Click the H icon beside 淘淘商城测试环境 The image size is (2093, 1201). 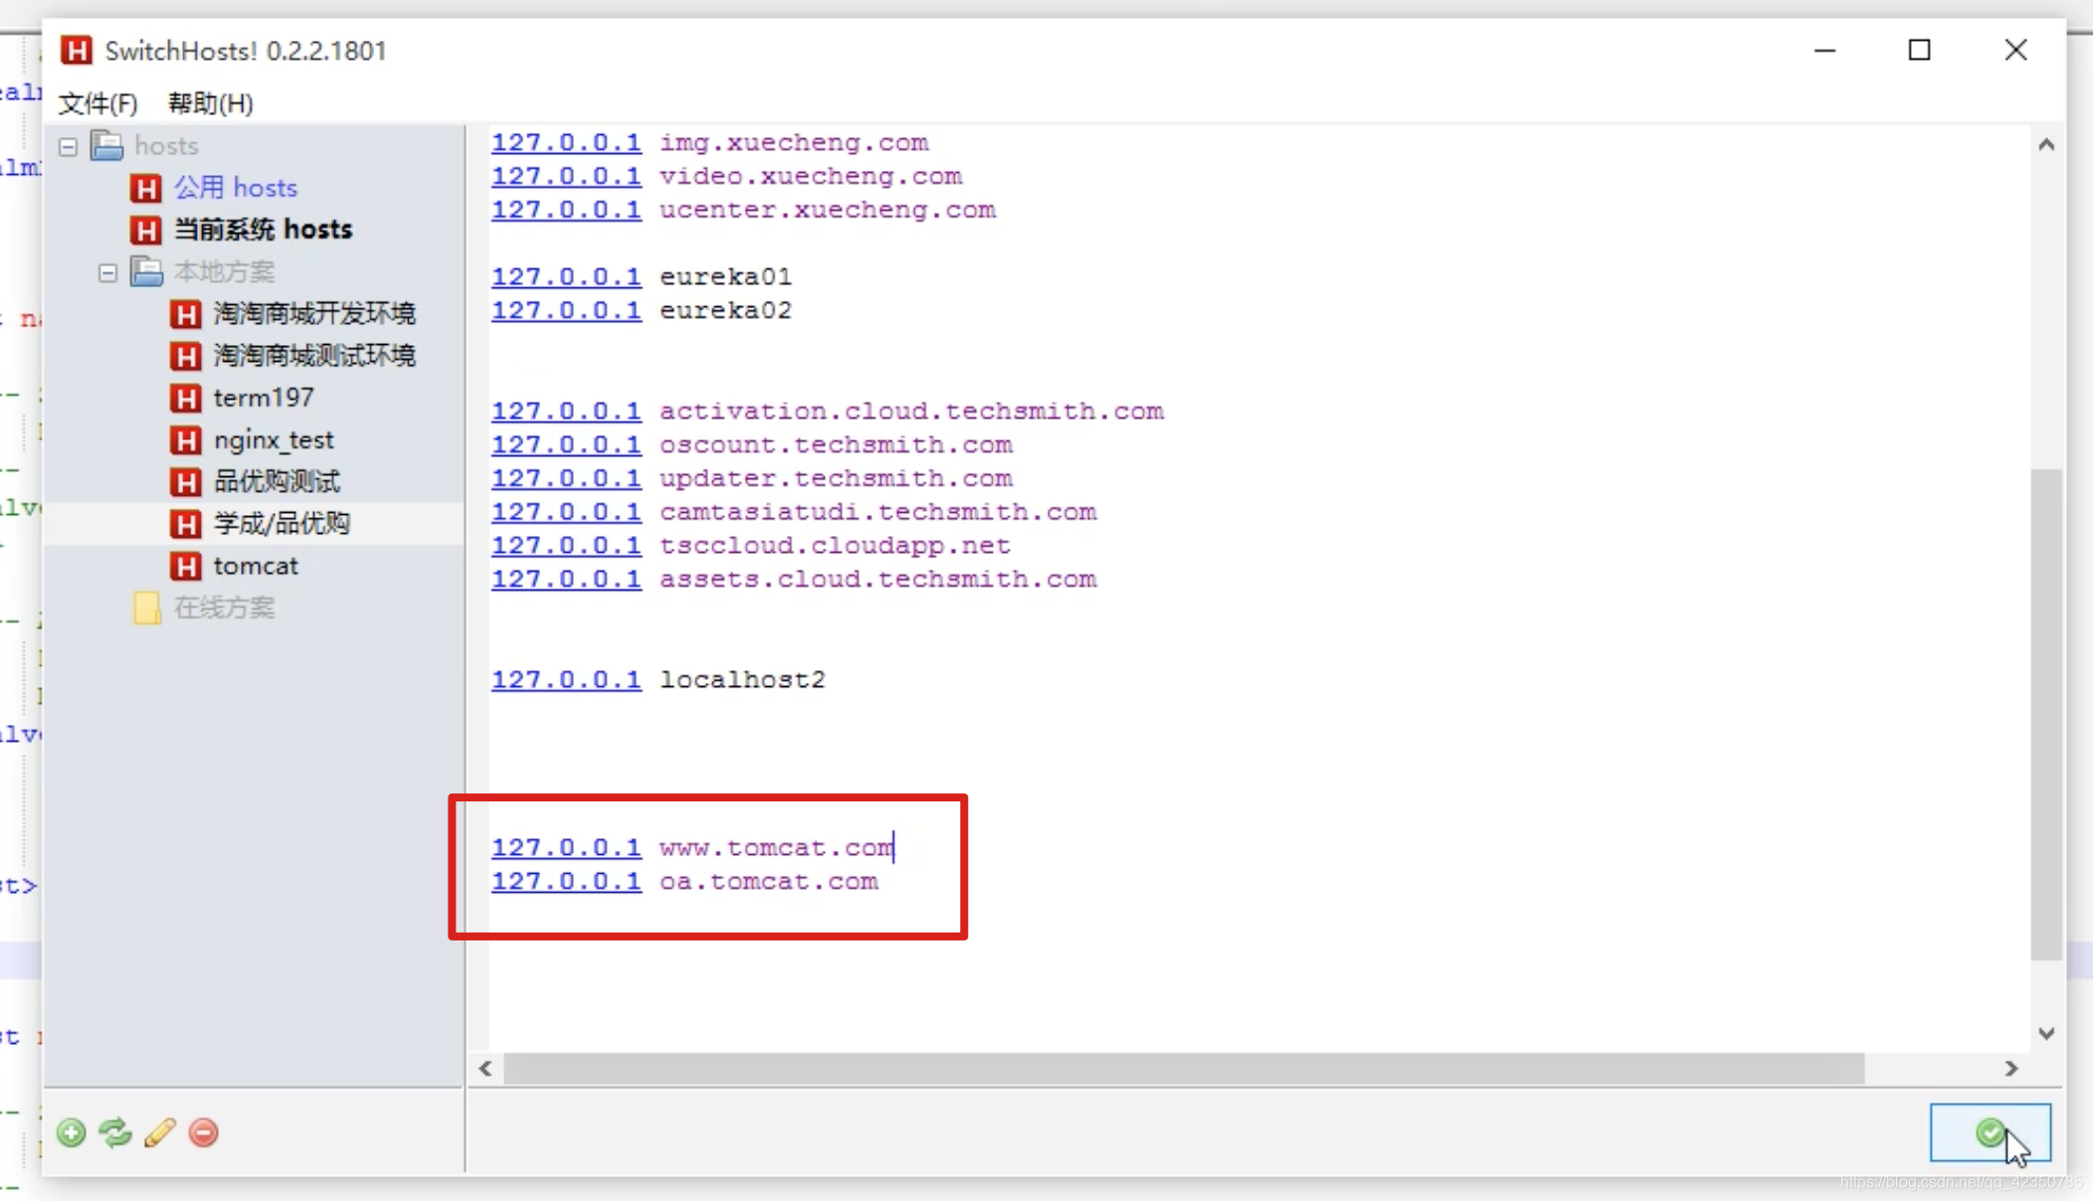(x=185, y=356)
